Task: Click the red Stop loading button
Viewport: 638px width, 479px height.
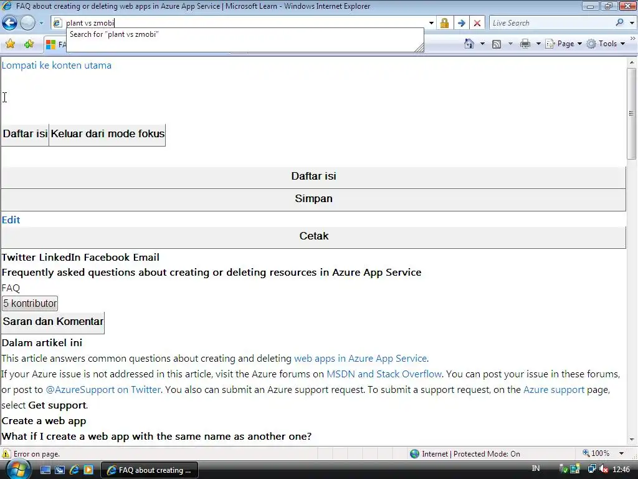Action: (x=477, y=23)
